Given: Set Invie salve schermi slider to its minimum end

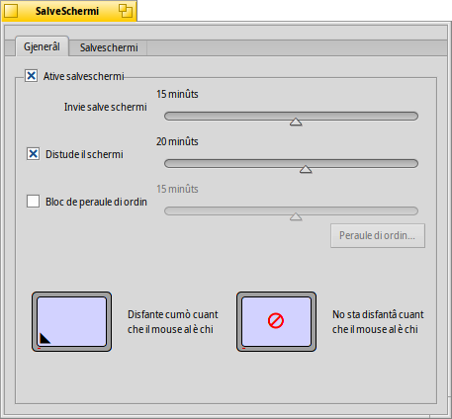Looking at the screenshot, I should (x=166, y=116).
